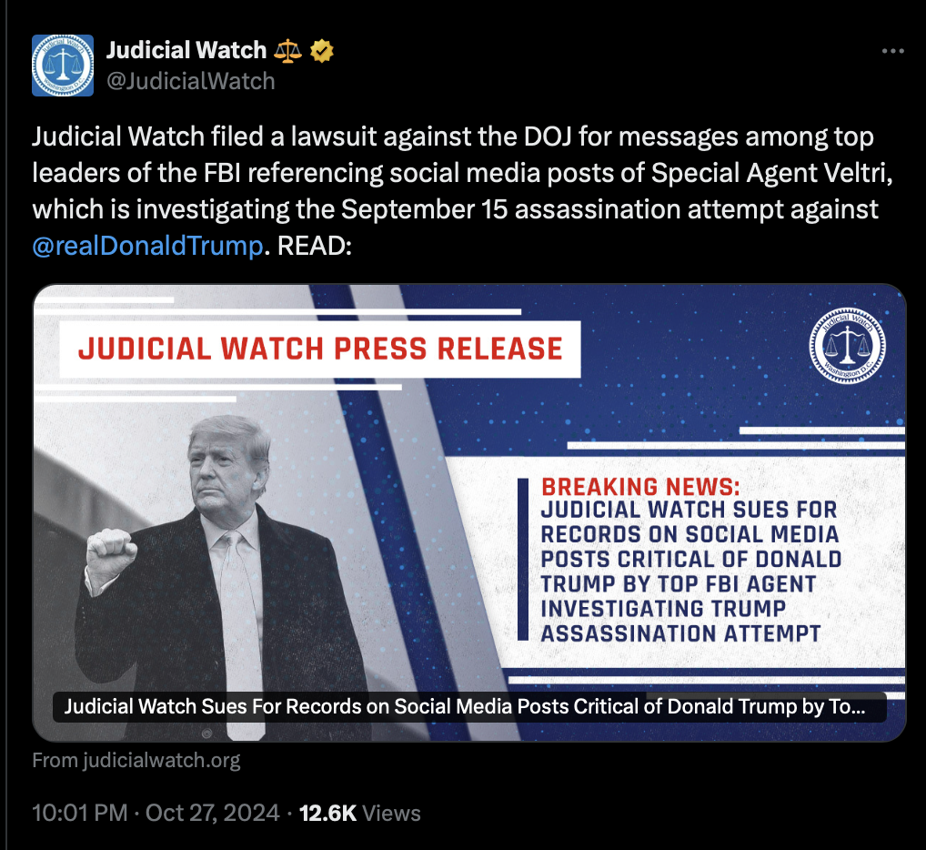Click the 10:01 PM timestamp
This screenshot has height=850, width=926.
[80, 814]
